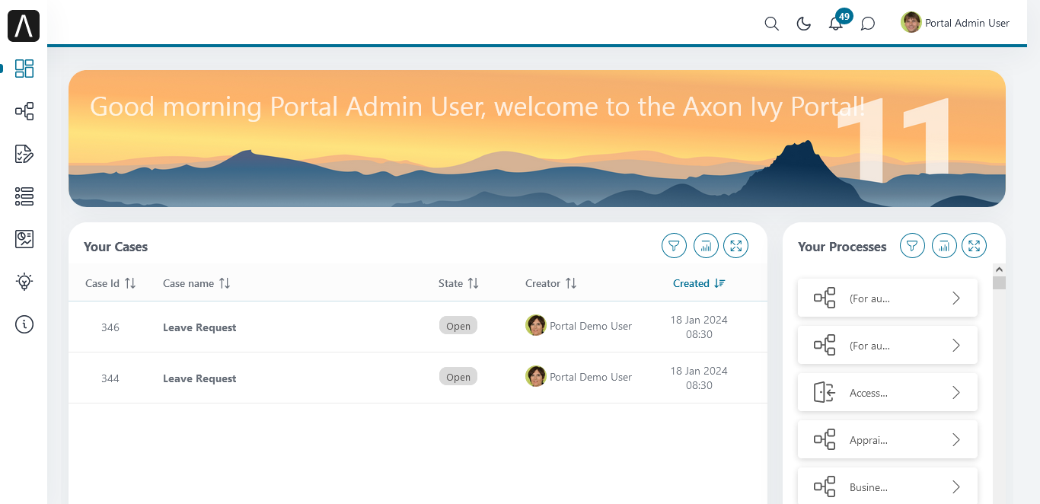
Task: Click the processes list scrollbar up arrow
Action: [x=1000, y=270]
